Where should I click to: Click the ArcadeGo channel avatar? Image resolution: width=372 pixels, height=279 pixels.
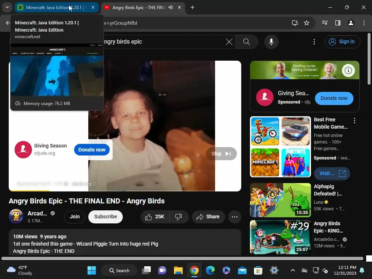(x=16, y=216)
